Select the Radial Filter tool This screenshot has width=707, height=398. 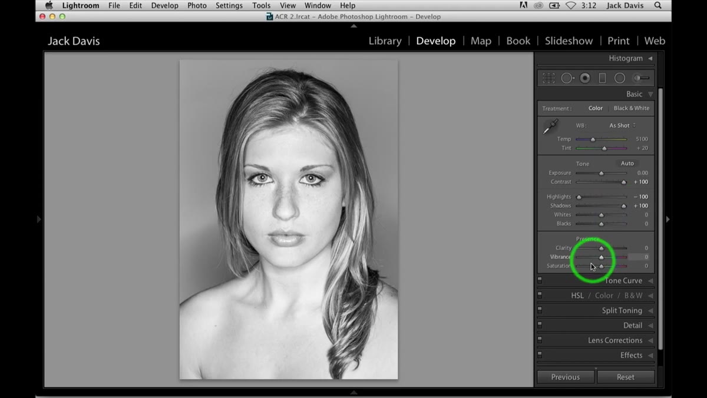coord(620,78)
